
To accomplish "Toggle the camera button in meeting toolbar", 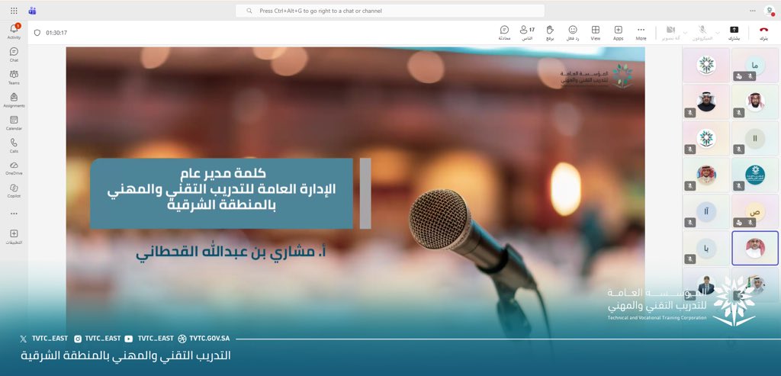I will pos(670,33).
